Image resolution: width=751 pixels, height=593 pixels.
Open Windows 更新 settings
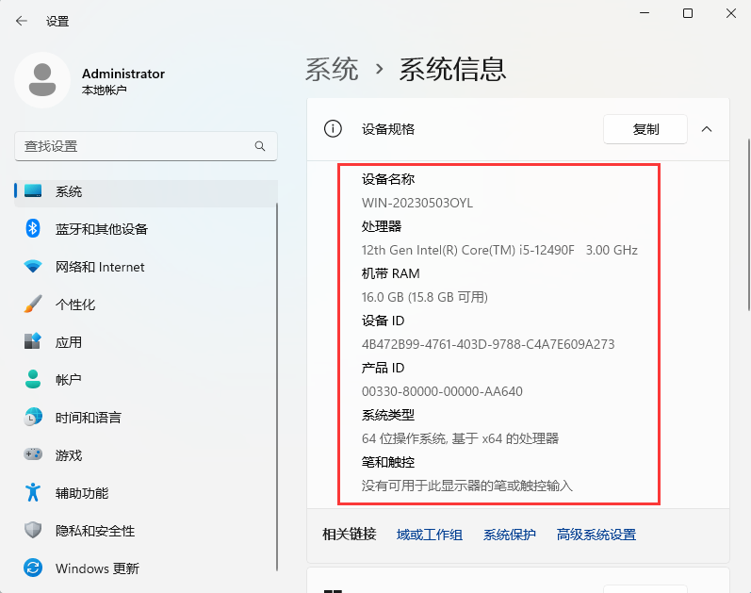click(146, 568)
